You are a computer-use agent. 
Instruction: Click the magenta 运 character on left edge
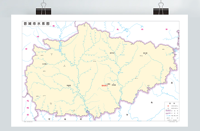coord(28,101)
